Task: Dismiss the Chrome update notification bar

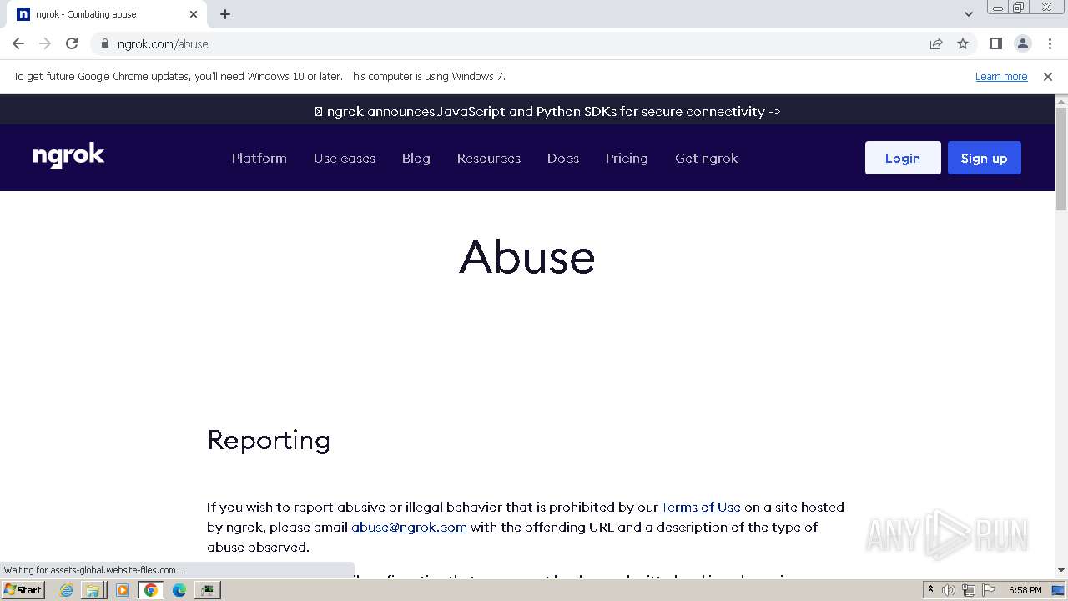Action: coord(1048,76)
